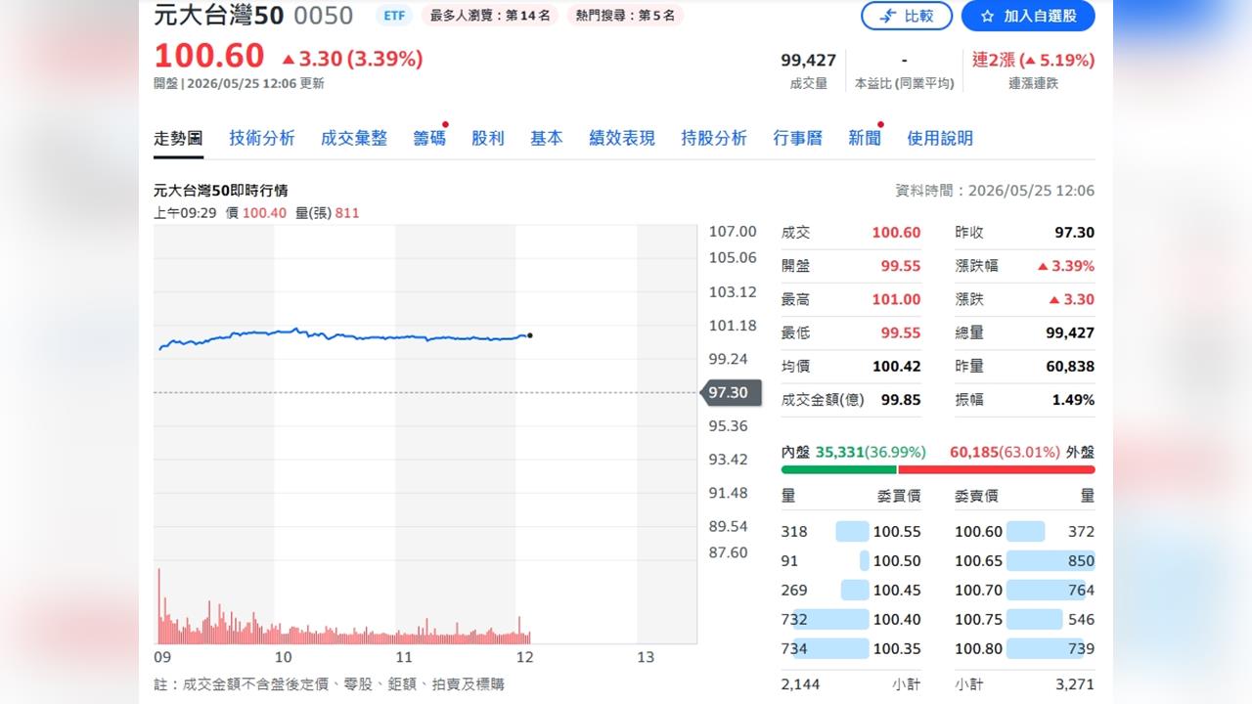Click the 100.60 current price headline

coord(209,56)
